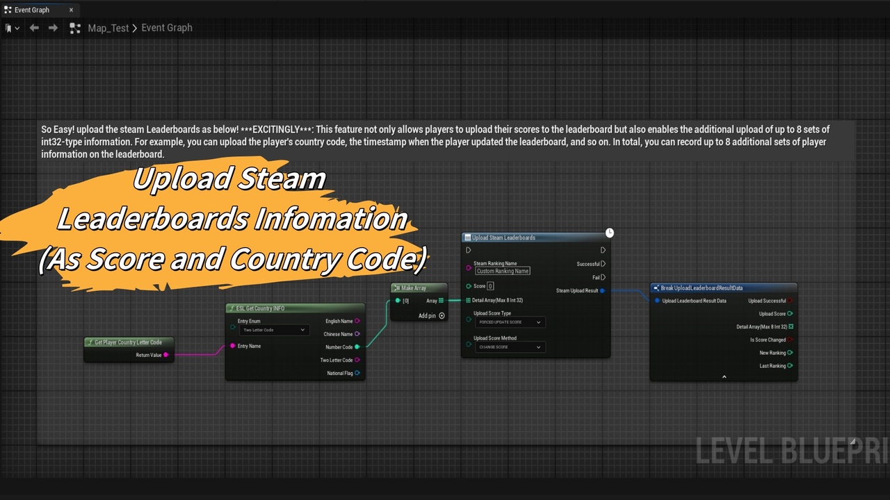Viewport: 890px width, 500px height.
Task: Click the Steam Ranking Name input pin
Action: click(469, 267)
